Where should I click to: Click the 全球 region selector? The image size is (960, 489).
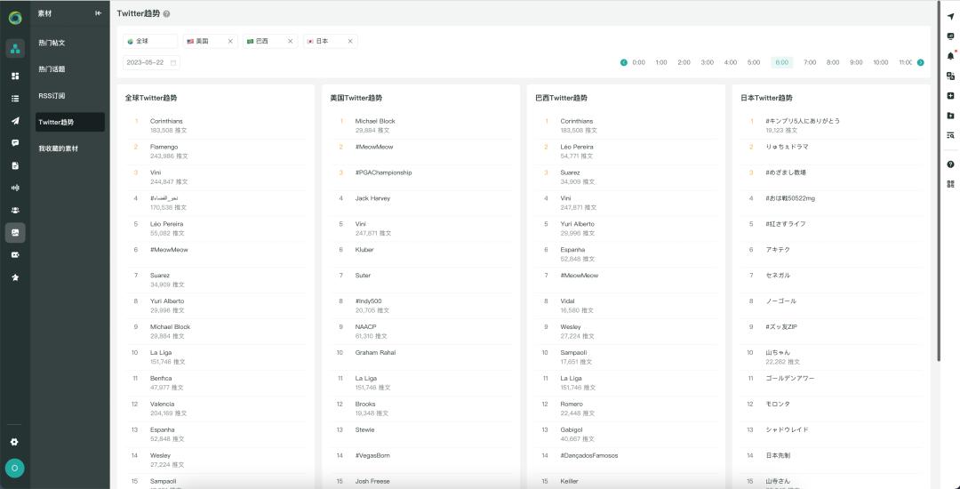coord(150,41)
